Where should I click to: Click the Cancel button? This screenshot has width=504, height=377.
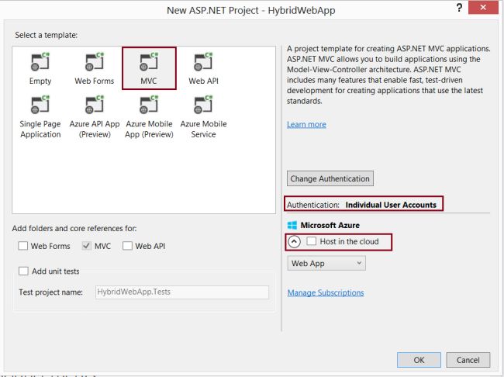point(468,360)
